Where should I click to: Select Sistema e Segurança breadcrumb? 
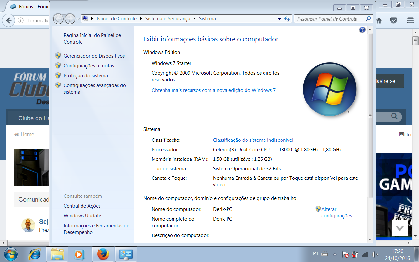pyautogui.click(x=168, y=19)
